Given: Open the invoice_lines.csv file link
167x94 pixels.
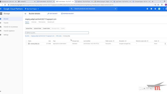Looking at the screenshot, I should tap(35, 44).
